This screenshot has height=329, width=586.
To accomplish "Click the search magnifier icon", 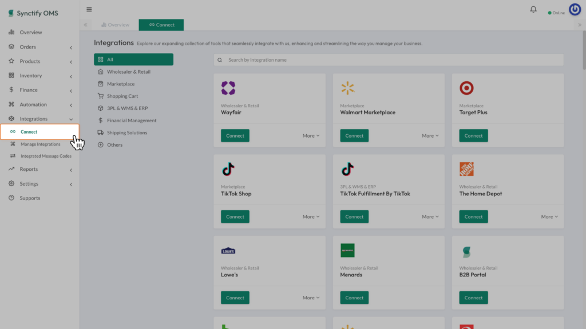I will coord(220,59).
